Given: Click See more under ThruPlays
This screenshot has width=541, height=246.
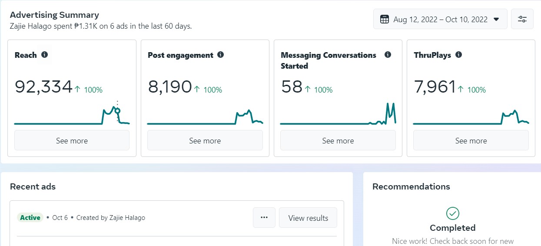Looking at the screenshot, I should tap(471, 140).
